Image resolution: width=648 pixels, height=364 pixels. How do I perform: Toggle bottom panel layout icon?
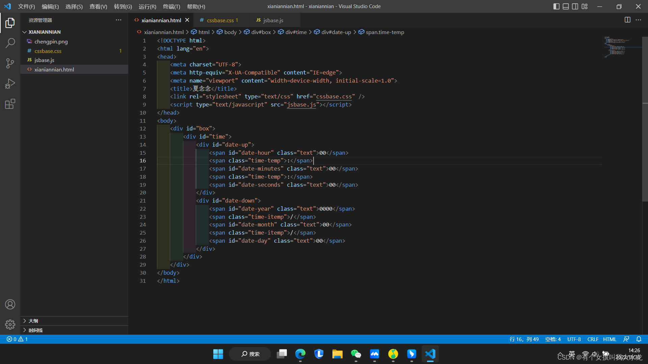pyautogui.click(x=566, y=6)
